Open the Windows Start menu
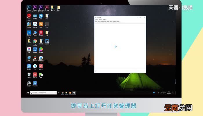Image resolution: width=203 pixels, height=116 pixels. 28,93
